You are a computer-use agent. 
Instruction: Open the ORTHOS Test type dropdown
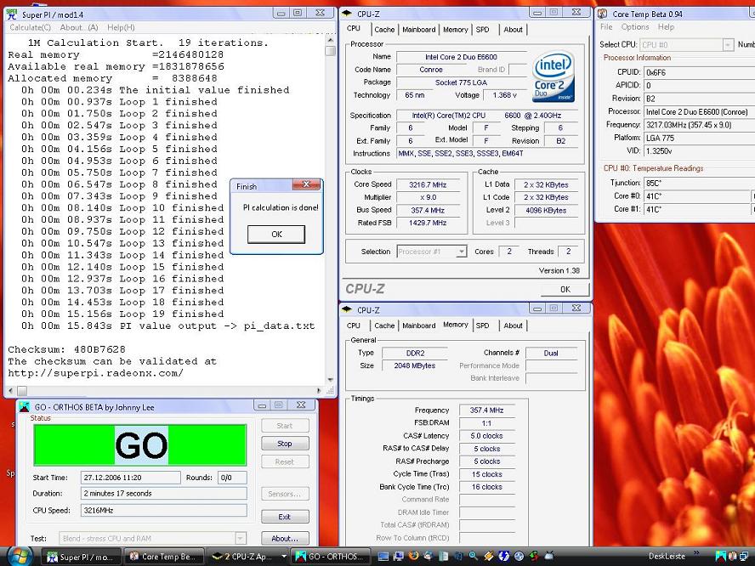(x=241, y=538)
